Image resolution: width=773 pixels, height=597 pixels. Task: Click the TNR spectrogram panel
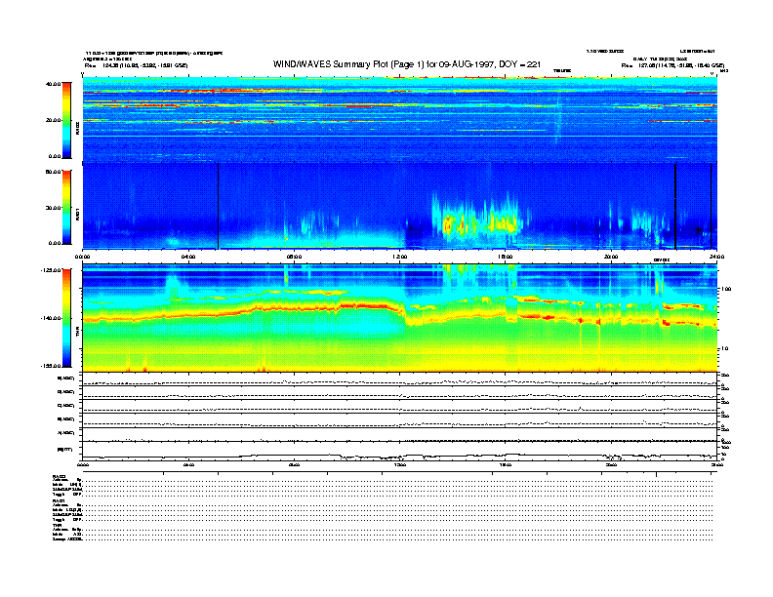400,318
